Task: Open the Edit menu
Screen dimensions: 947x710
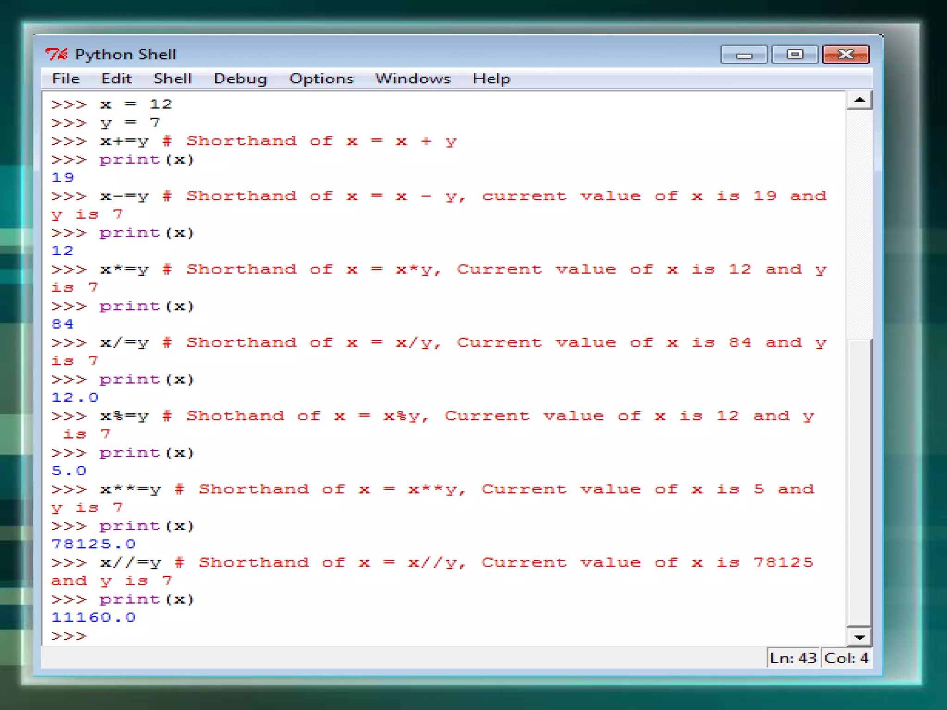Action: pos(116,79)
